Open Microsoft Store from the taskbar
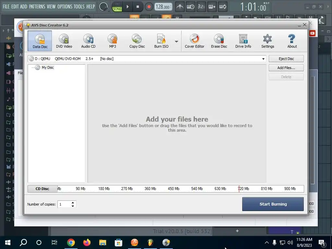The image size is (332, 249). [x=118, y=243]
